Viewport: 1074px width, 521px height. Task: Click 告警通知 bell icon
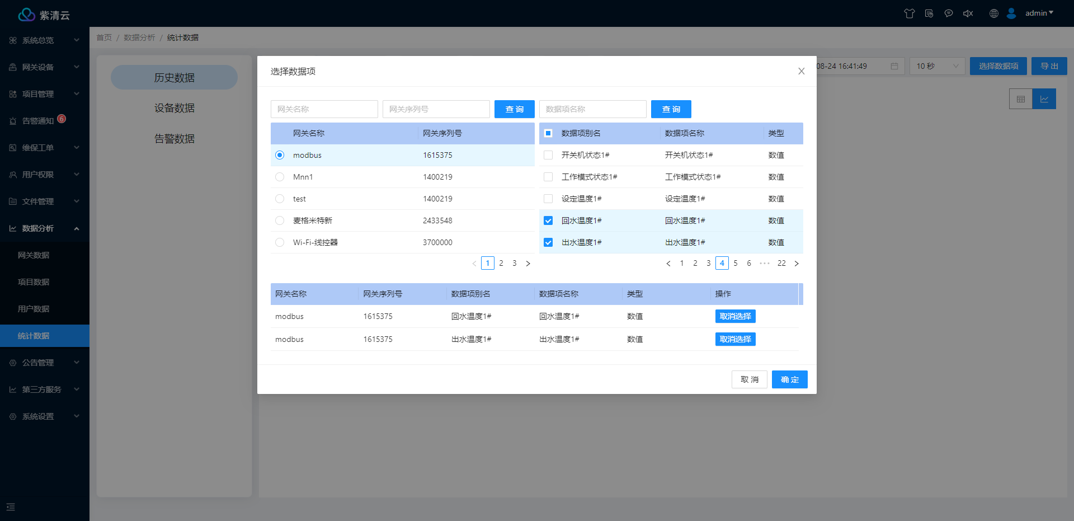click(13, 121)
